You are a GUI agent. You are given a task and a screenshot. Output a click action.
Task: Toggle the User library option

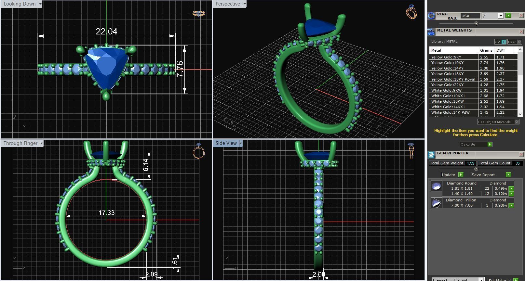(x=515, y=42)
